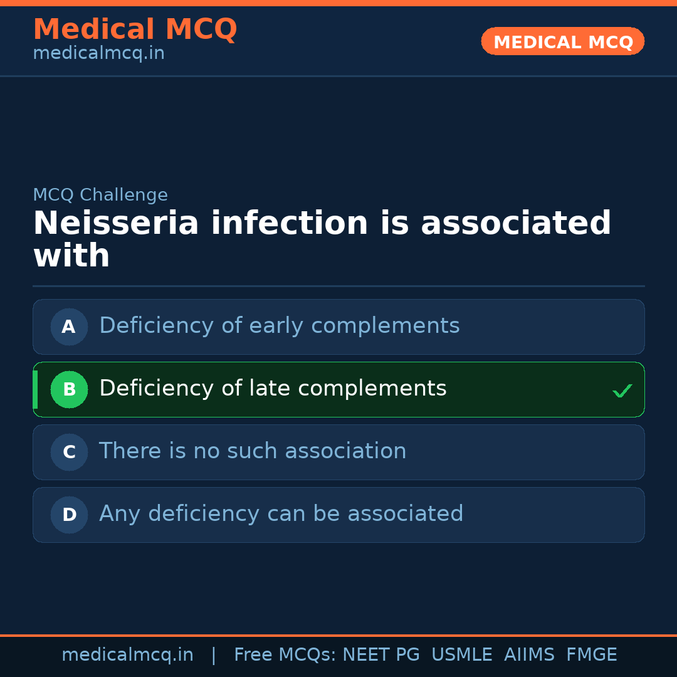677x677 pixels.
Task: Choose There is no such association
Action: 253,451
